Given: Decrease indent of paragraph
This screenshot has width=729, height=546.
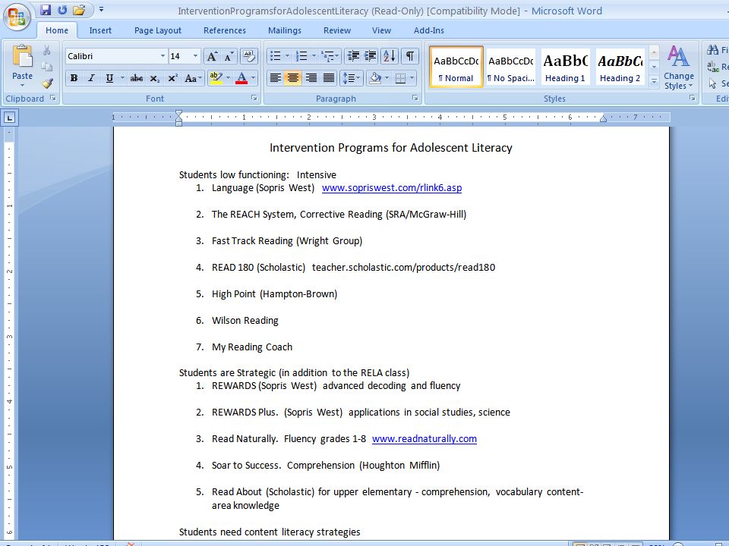Looking at the screenshot, I should 353,56.
